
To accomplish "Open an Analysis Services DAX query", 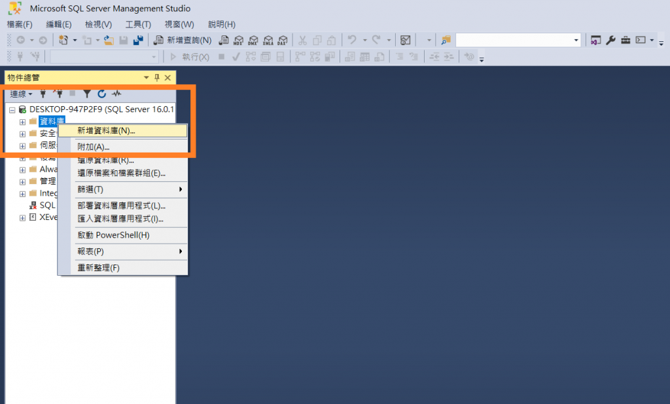I will pos(283,40).
